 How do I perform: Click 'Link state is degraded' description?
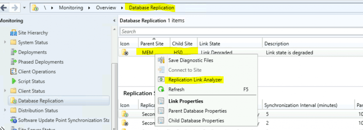point(290,53)
